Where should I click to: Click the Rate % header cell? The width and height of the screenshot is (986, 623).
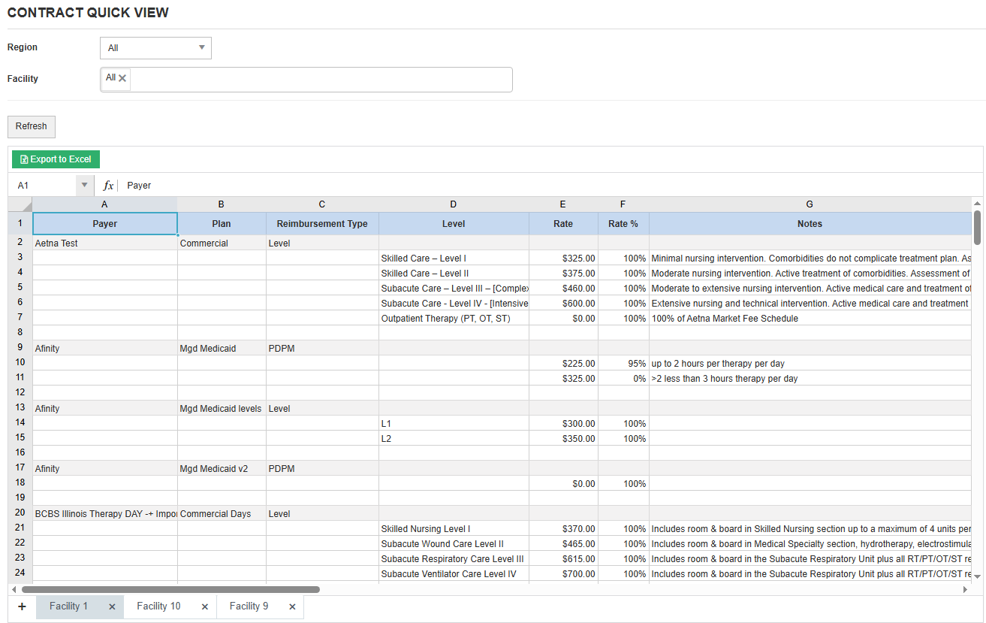(x=623, y=224)
